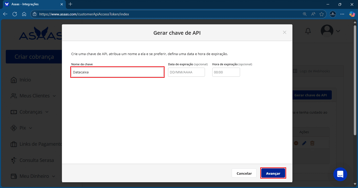The image size is (358, 188).
Task: Open the chat support bubble
Action: 340,174
